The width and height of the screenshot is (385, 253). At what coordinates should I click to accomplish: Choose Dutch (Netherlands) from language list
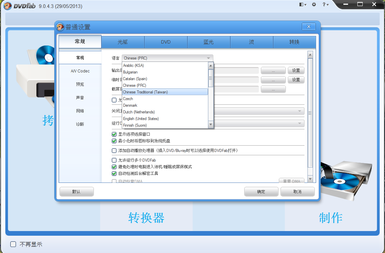pos(165,112)
